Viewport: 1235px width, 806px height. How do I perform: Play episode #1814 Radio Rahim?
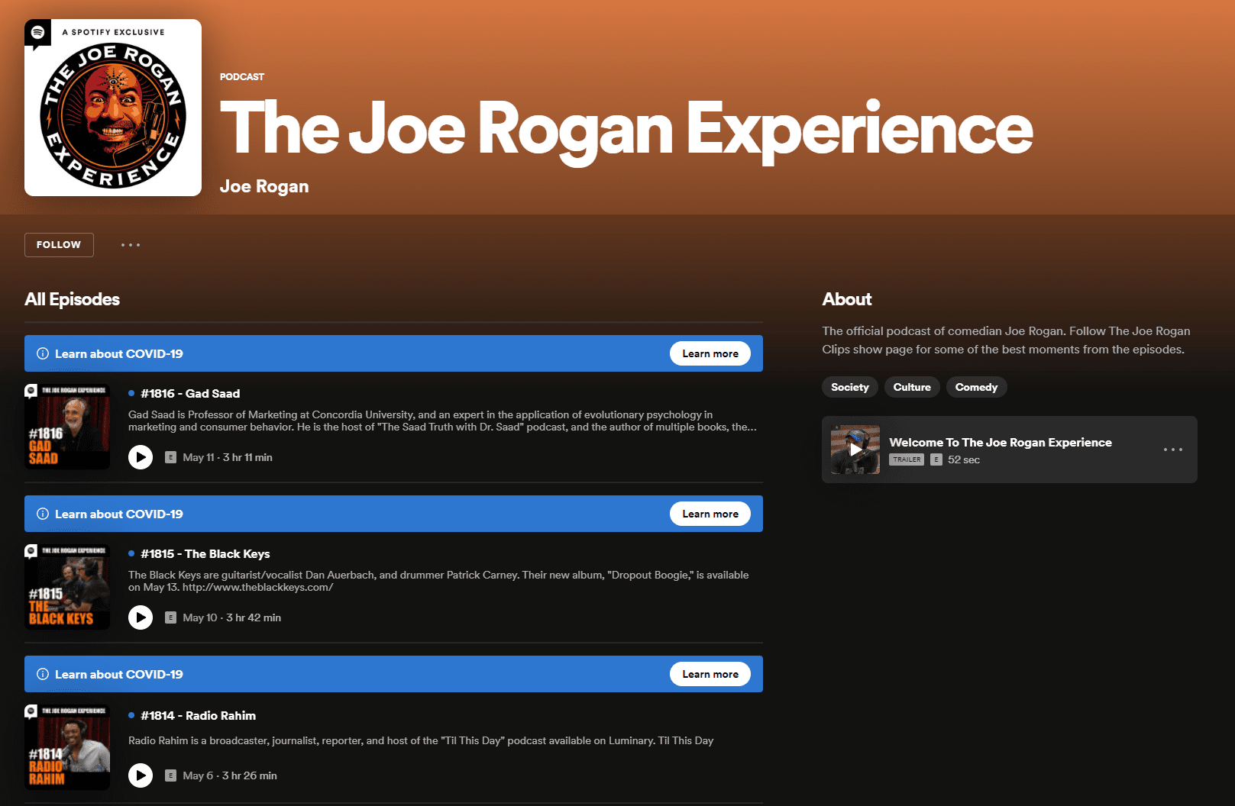(141, 775)
